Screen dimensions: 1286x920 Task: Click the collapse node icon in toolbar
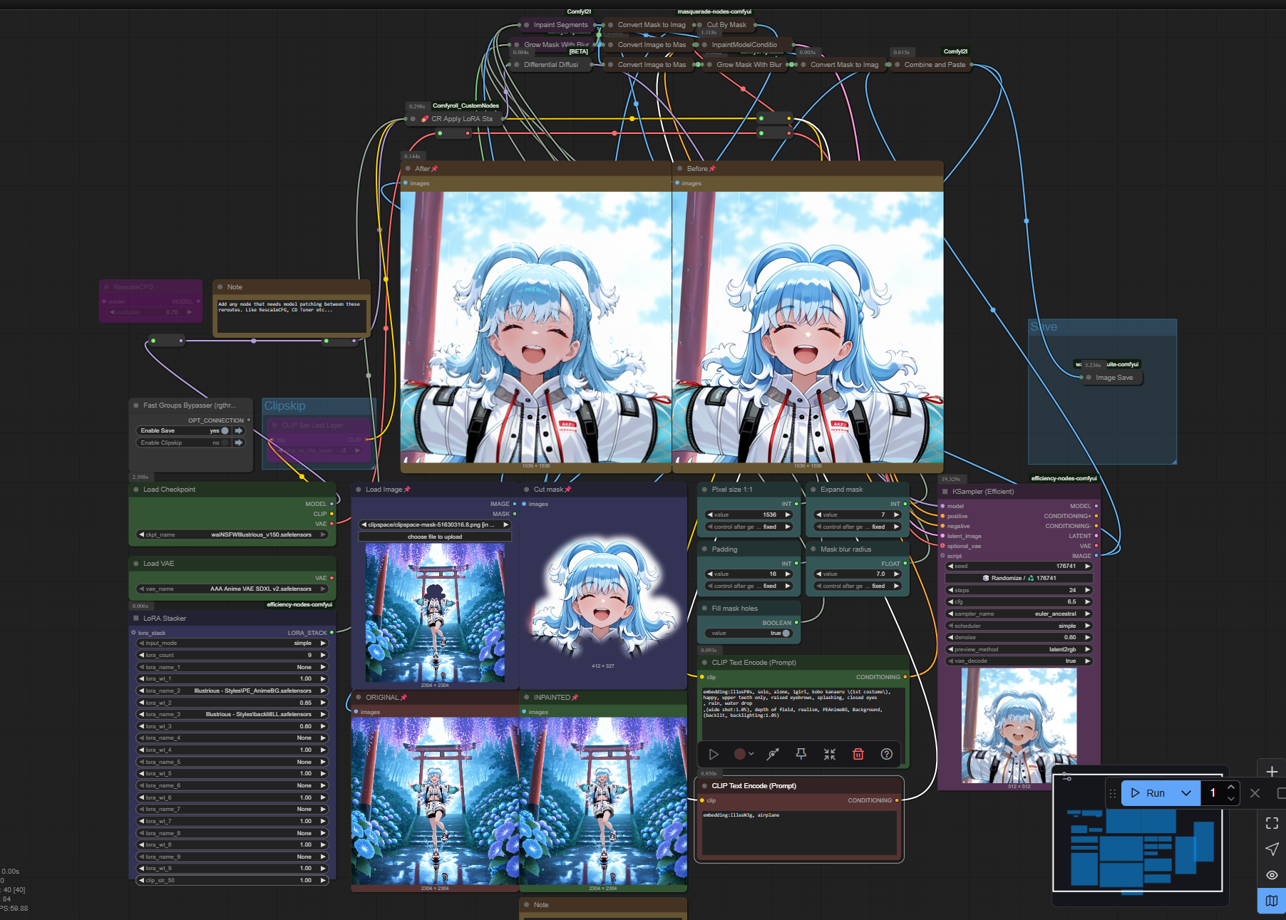tap(830, 754)
